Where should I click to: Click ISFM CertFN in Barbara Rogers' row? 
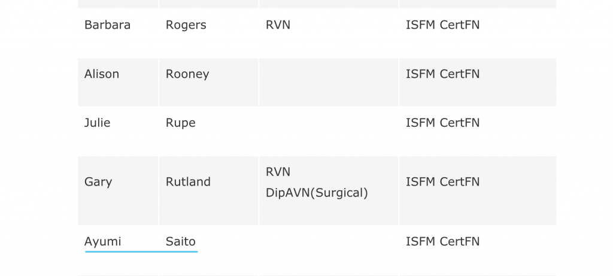(442, 25)
